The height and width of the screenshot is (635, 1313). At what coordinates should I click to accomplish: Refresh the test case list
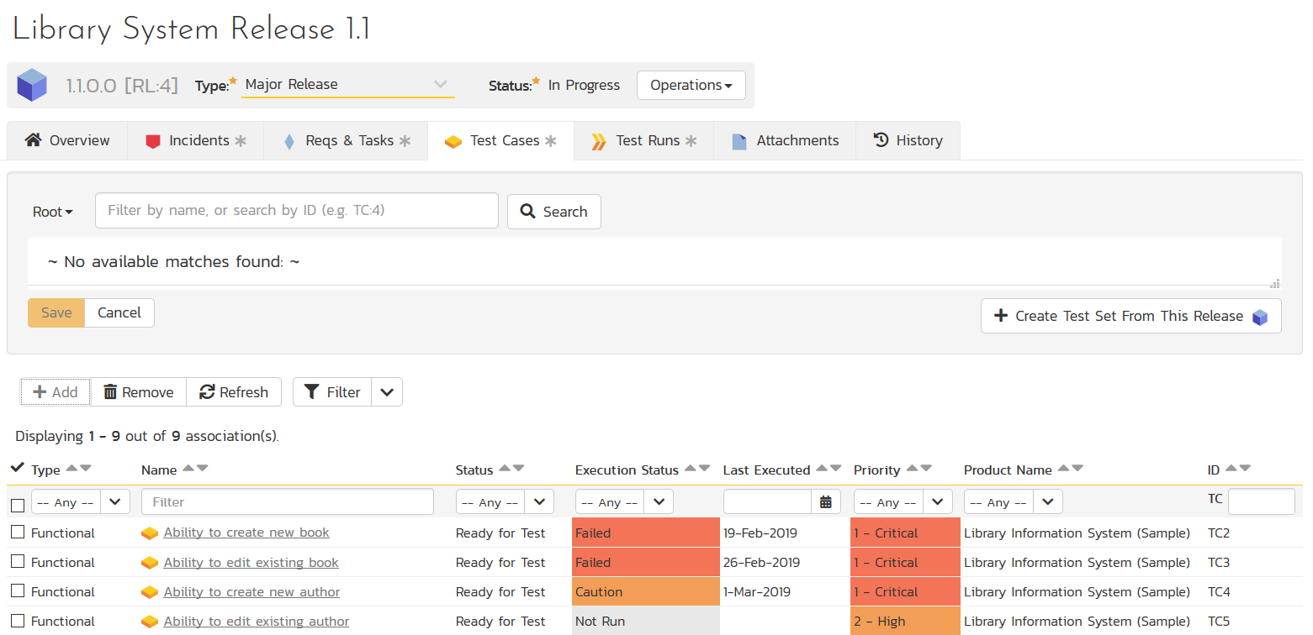pos(234,392)
